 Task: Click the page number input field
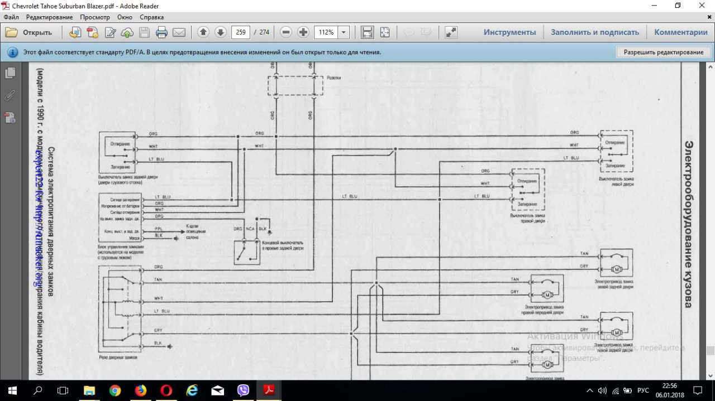[241, 32]
